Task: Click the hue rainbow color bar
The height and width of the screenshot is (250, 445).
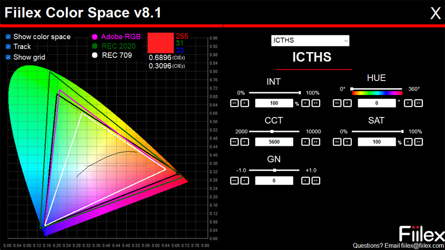Action: click(x=377, y=93)
